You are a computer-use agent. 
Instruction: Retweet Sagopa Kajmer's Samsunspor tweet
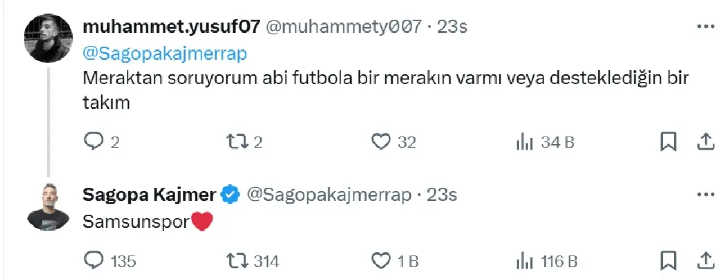click(235, 261)
